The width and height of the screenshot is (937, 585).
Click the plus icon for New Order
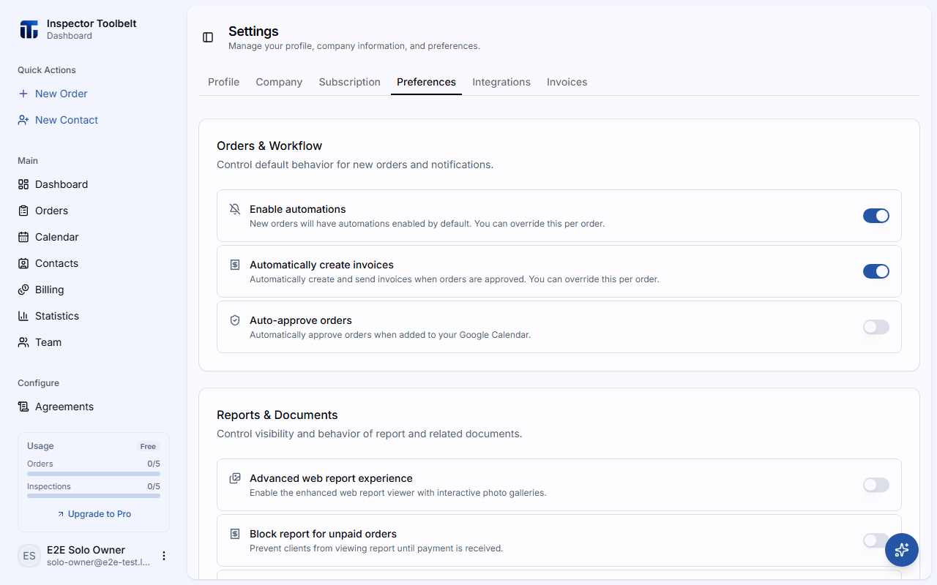[x=23, y=94]
